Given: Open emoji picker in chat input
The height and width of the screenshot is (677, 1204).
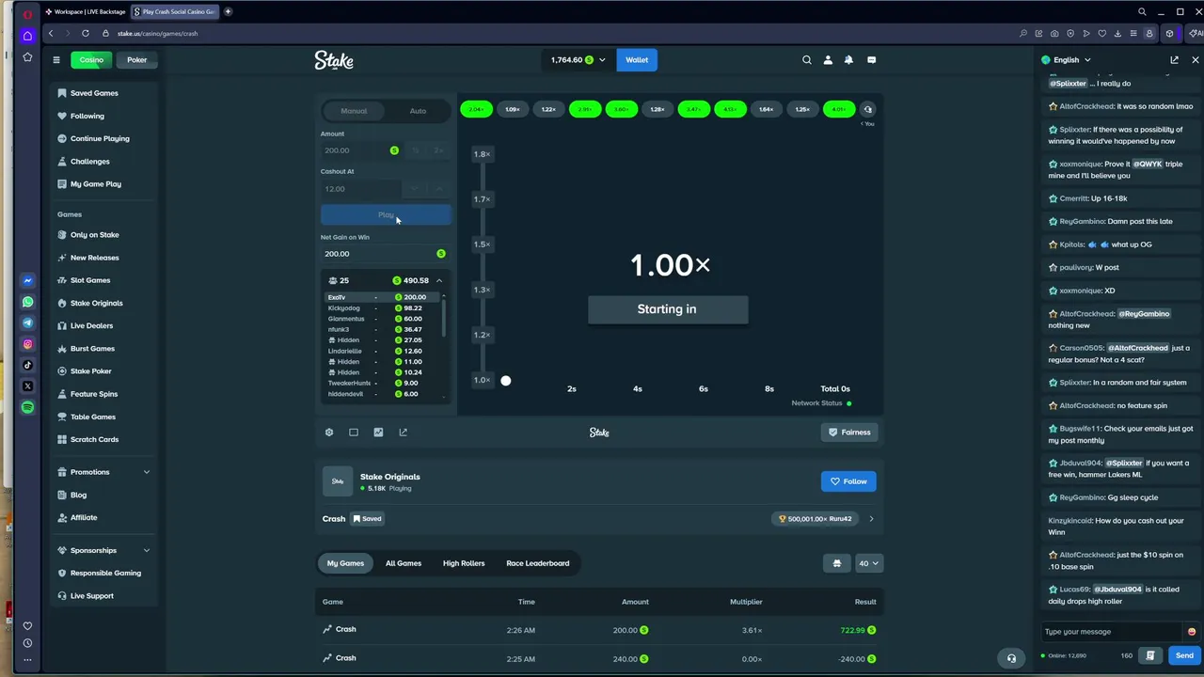Looking at the screenshot, I should click(1192, 632).
